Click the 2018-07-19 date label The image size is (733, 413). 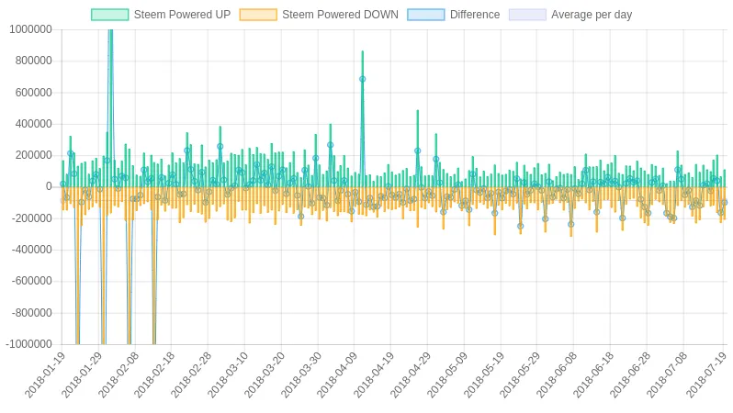(705, 374)
